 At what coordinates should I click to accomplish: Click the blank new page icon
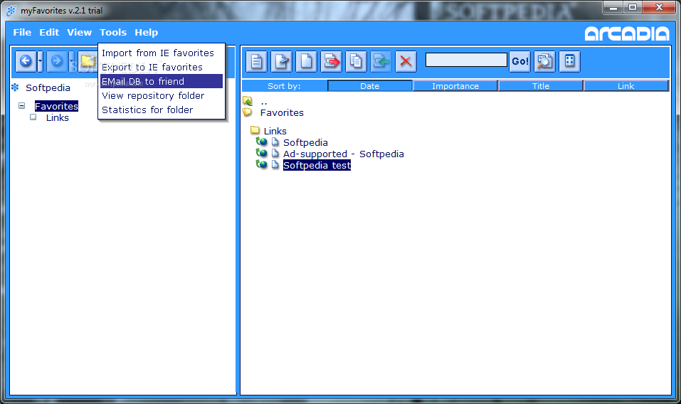click(306, 61)
